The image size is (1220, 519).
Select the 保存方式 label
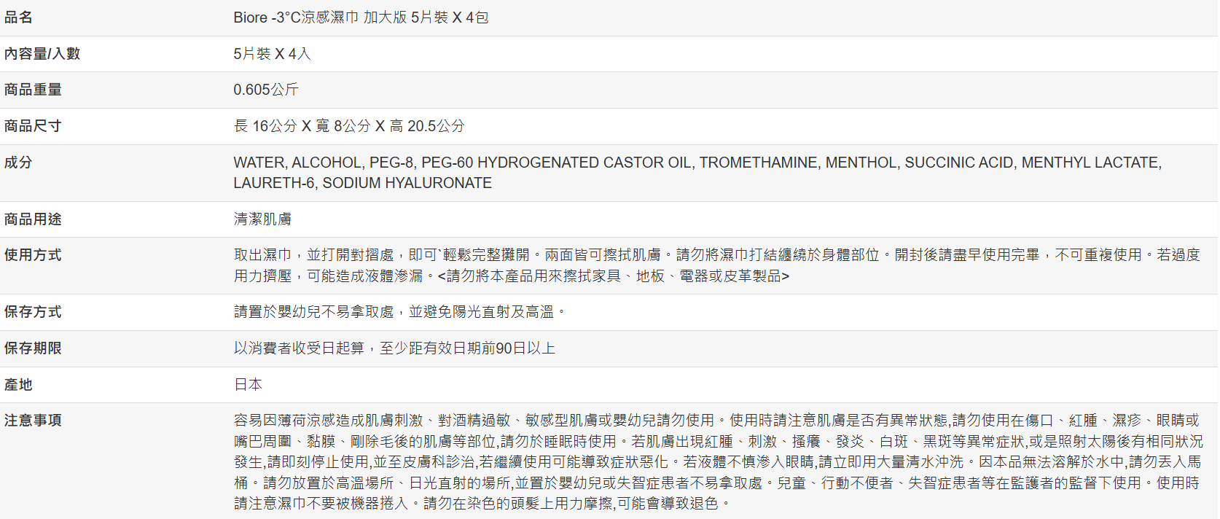click(33, 312)
